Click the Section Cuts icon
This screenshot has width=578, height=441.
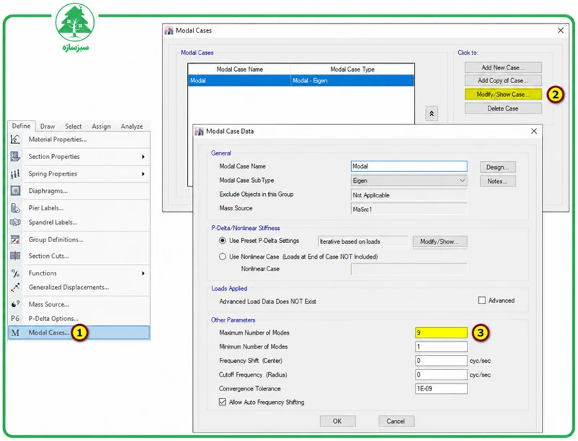(x=15, y=255)
